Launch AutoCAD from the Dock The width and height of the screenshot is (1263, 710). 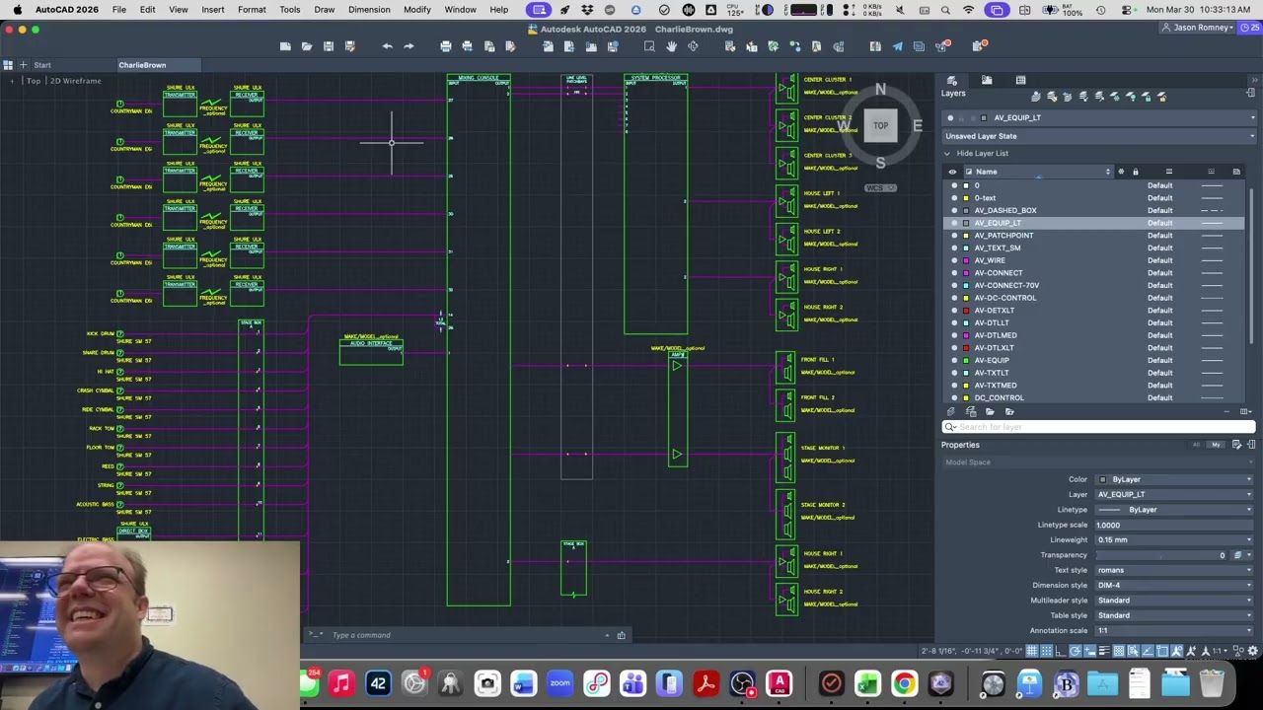point(780,683)
